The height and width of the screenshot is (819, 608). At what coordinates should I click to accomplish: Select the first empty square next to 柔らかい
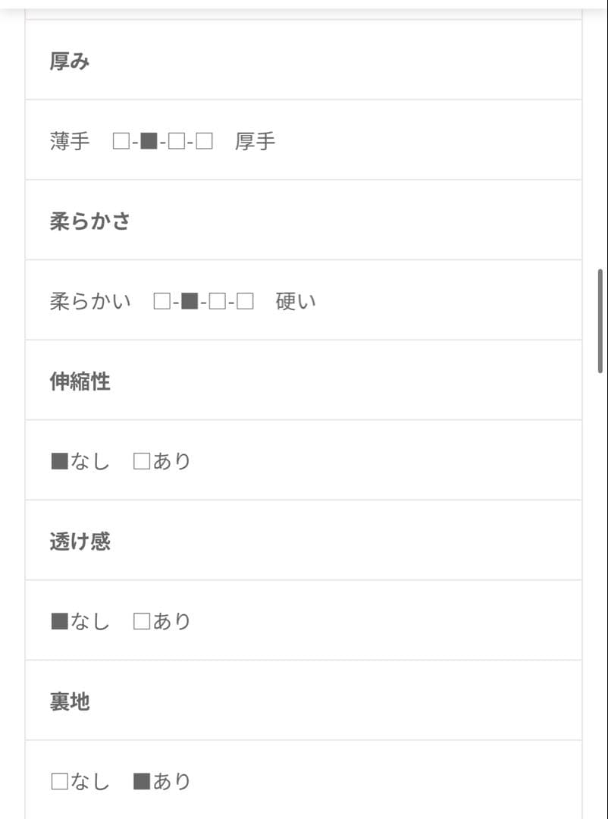click(161, 302)
